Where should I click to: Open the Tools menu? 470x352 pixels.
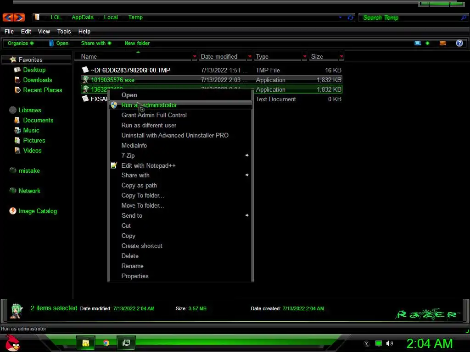[64, 32]
